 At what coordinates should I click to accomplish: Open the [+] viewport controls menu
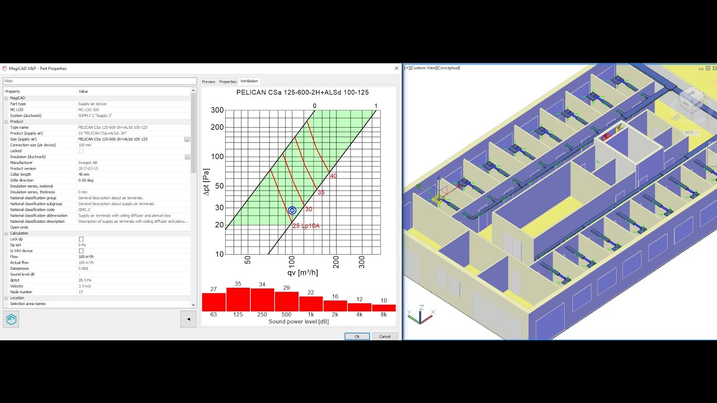tap(407, 68)
